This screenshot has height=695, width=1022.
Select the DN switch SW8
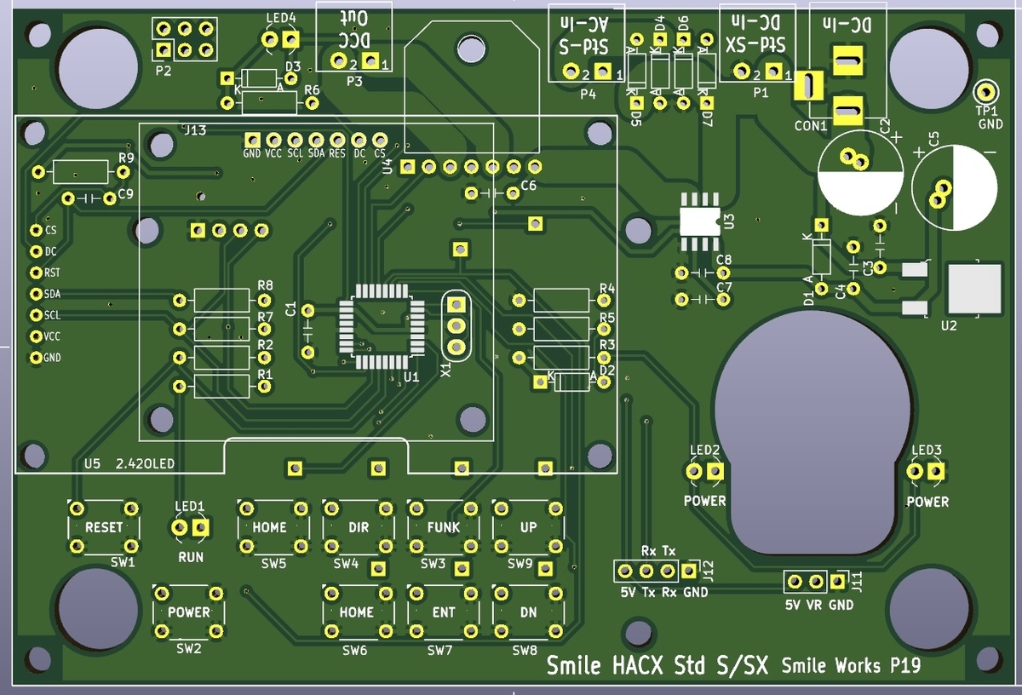pos(528,612)
